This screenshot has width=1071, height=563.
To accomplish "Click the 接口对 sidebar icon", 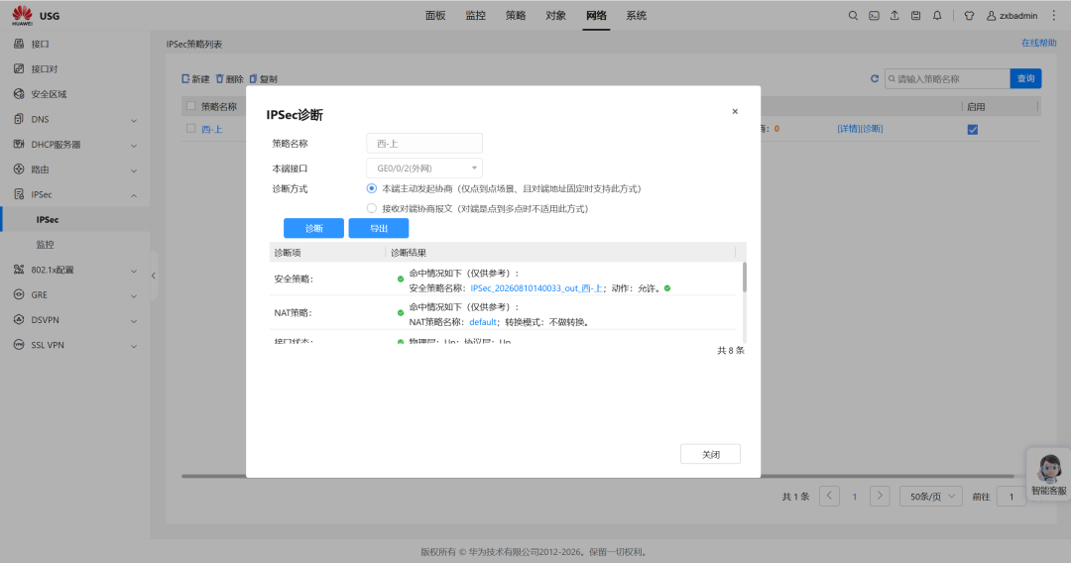I will (19, 69).
